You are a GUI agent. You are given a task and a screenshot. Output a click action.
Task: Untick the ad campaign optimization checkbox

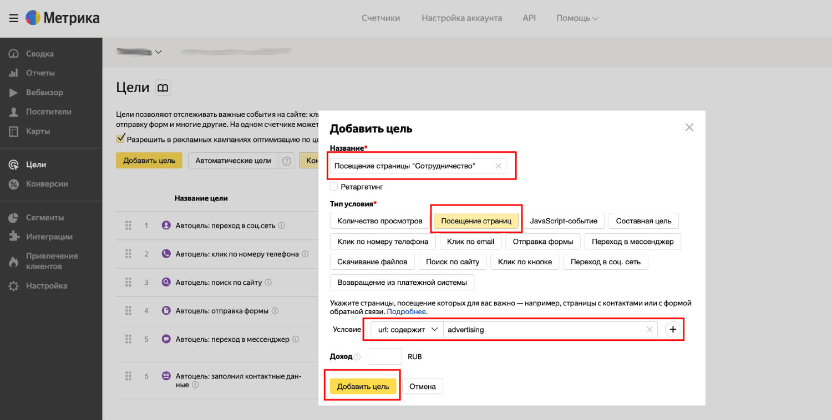(120, 139)
